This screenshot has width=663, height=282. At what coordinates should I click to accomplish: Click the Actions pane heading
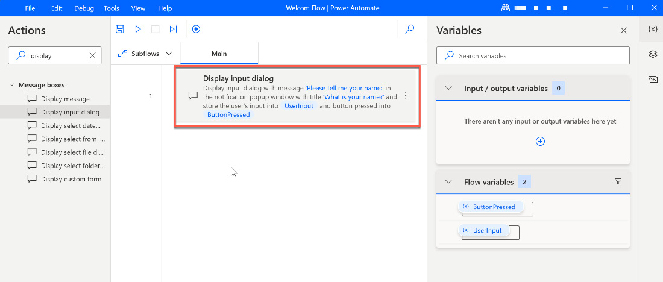point(27,30)
